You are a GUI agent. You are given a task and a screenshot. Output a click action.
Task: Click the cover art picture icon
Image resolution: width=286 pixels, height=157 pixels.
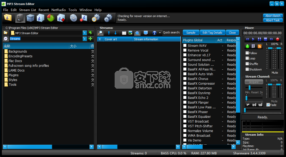(130, 33)
